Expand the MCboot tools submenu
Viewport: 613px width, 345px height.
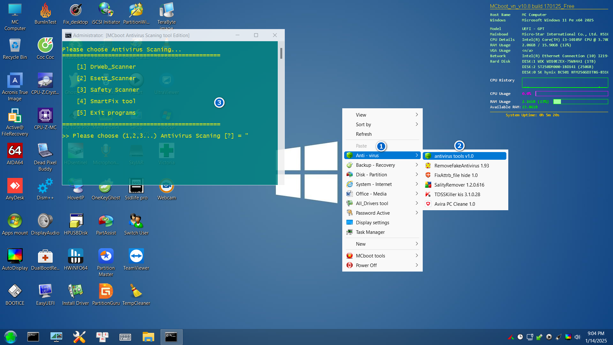370,256
